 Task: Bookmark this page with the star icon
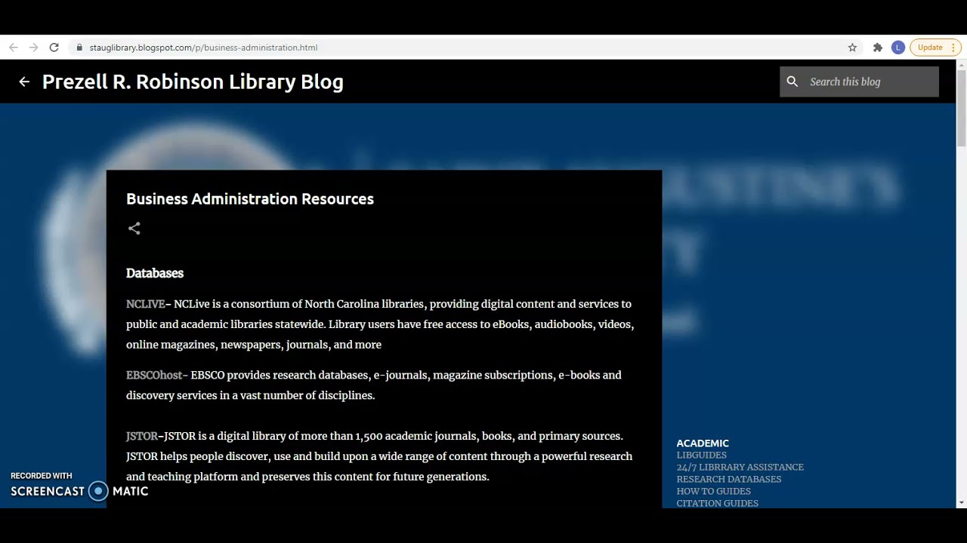852,48
